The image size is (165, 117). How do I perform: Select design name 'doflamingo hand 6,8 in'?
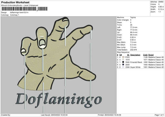click(x=19, y=12)
